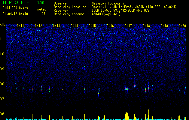This screenshot has width=189, height=120.
Task: Select observer name Masayuki Kobayashi
Action: [108, 3]
